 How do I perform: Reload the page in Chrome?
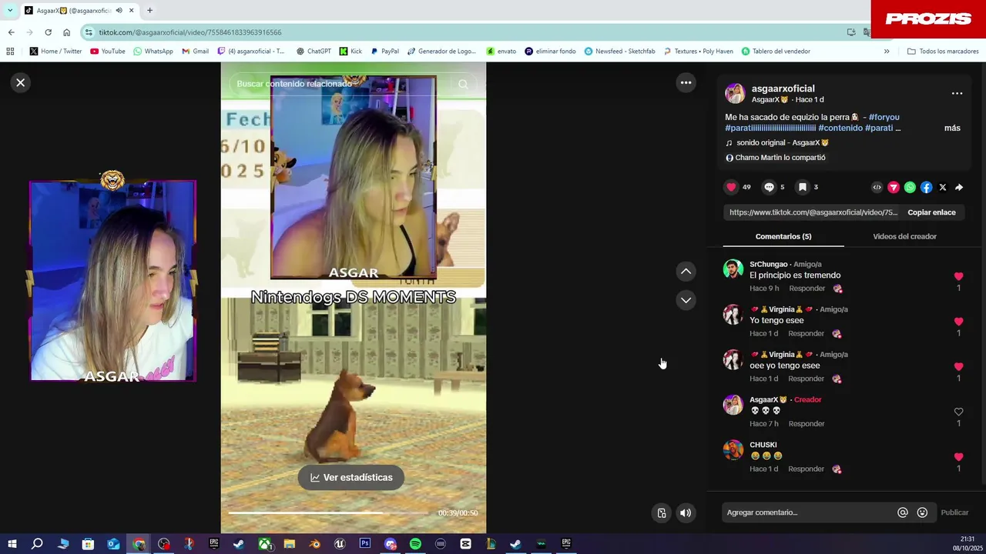pyautogui.click(x=48, y=32)
